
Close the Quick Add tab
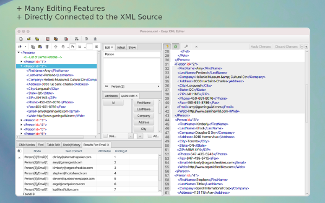[136, 96]
